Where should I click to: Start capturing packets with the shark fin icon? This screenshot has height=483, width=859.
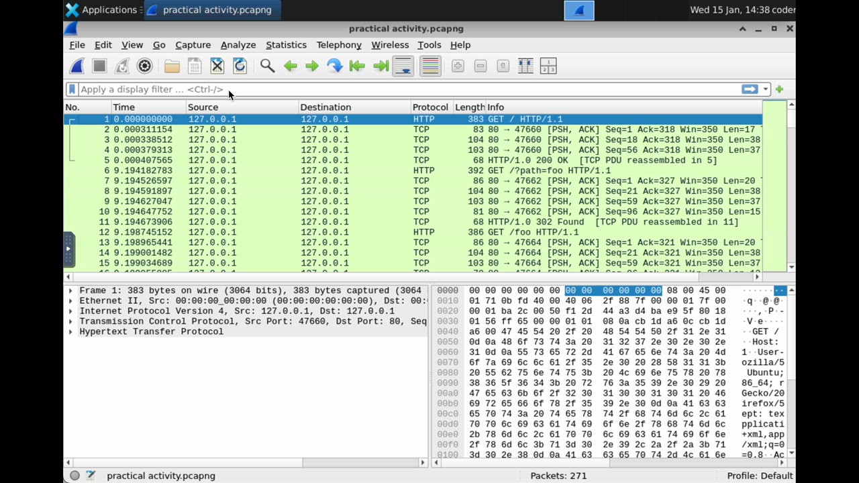pyautogui.click(x=77, y=66)
